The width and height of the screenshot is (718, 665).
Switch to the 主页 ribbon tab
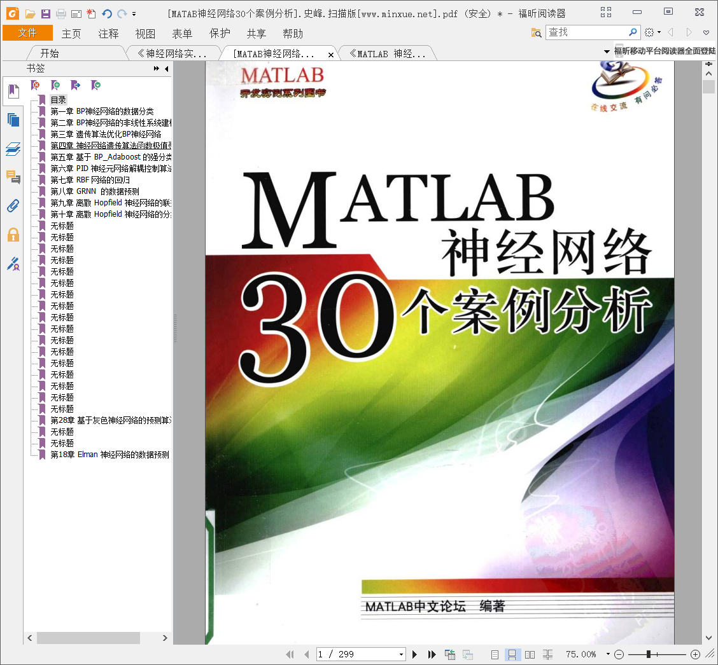pos(71,34)
